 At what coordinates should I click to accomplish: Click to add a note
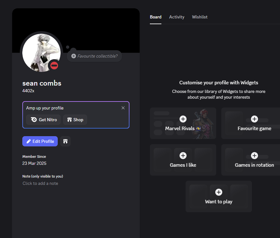coord(41,183)
